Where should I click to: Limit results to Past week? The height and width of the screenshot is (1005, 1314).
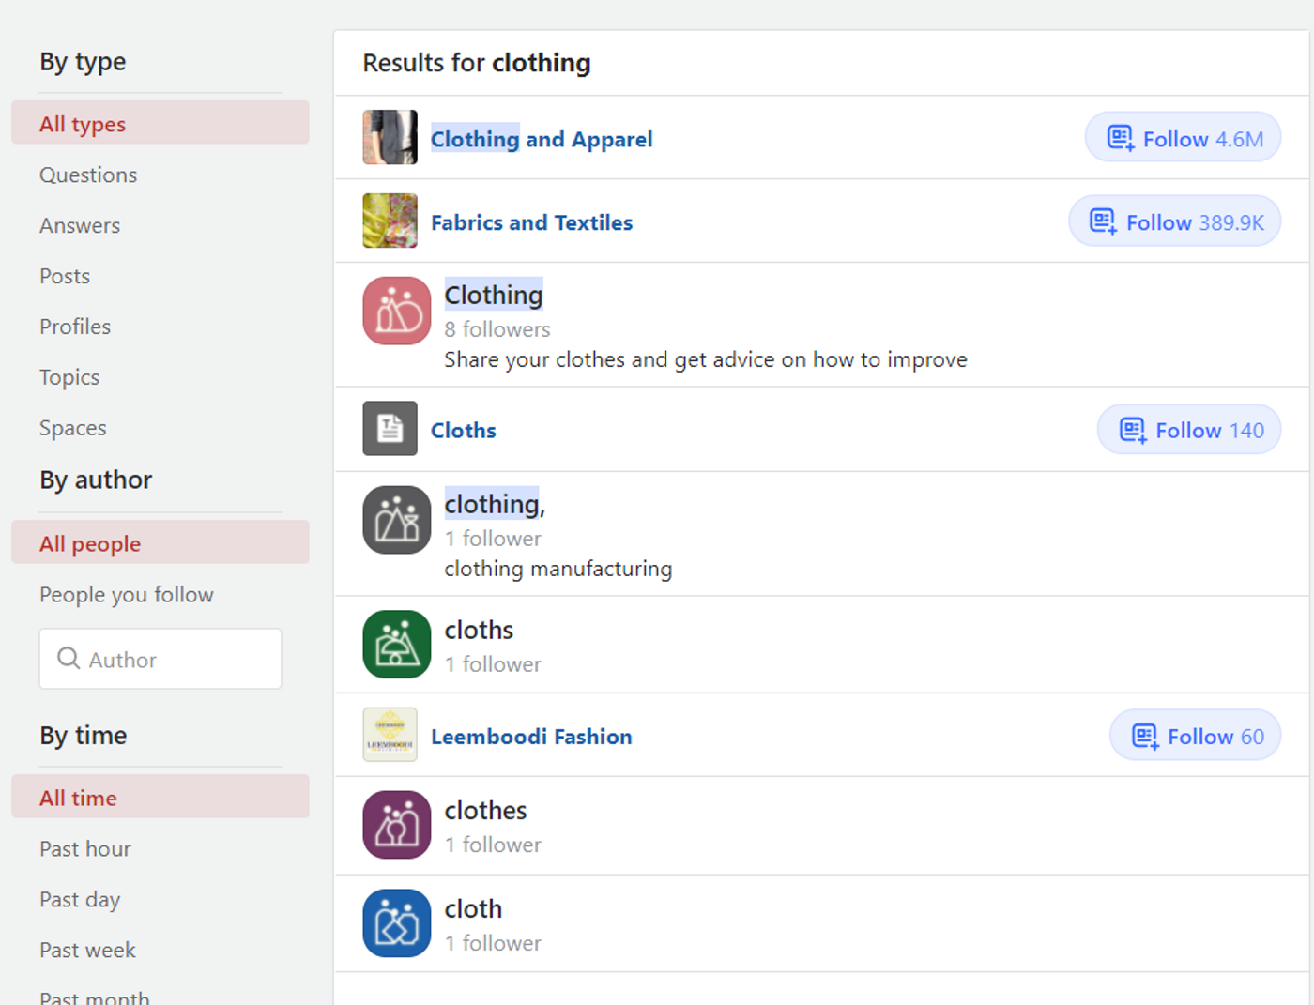(87, 950)
